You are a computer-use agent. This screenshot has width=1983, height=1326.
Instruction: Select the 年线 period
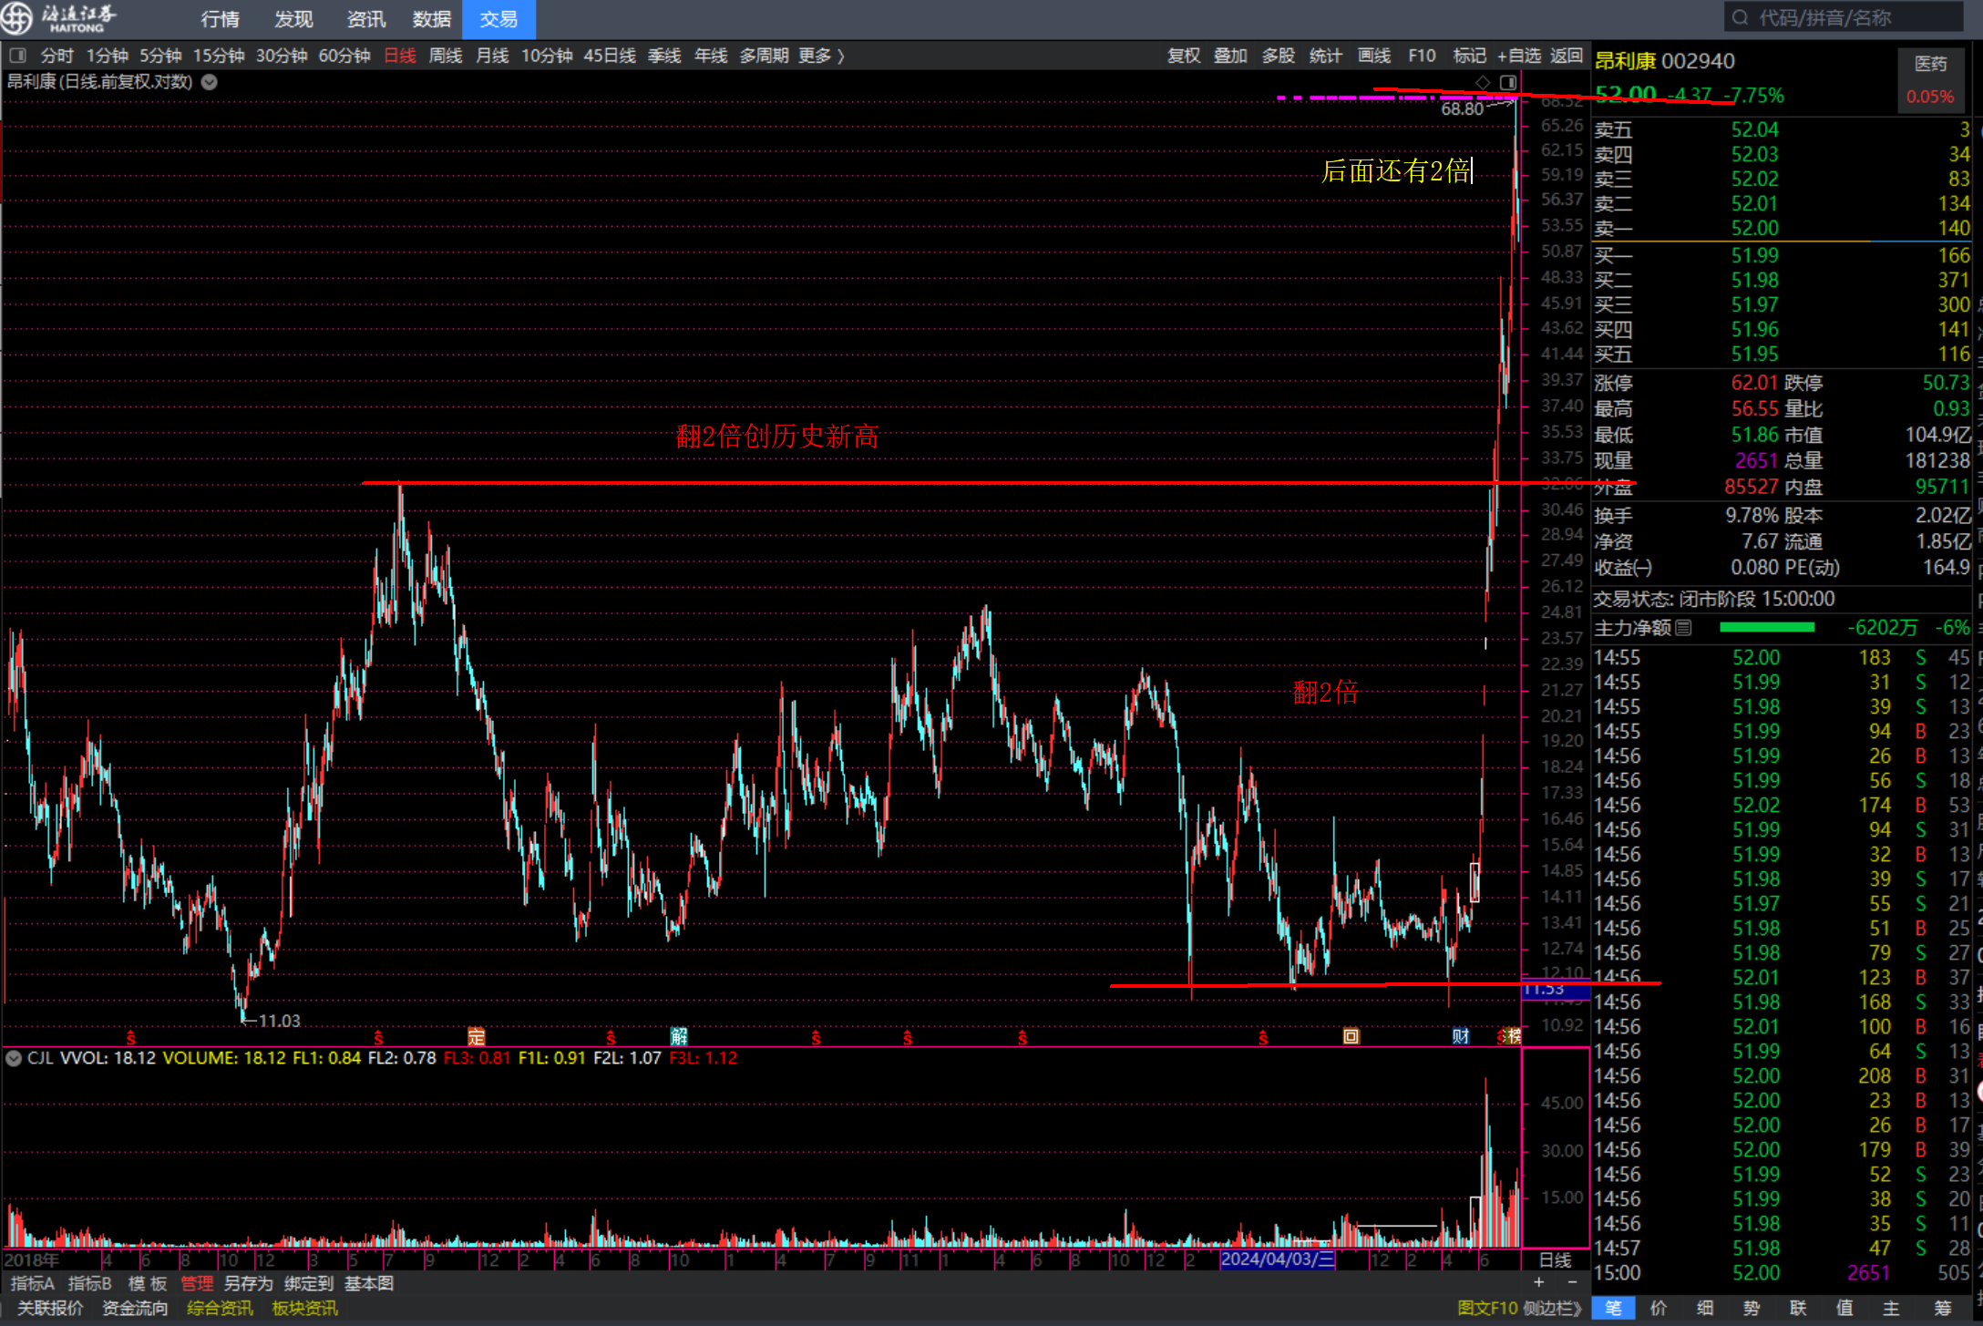(711, 56)
